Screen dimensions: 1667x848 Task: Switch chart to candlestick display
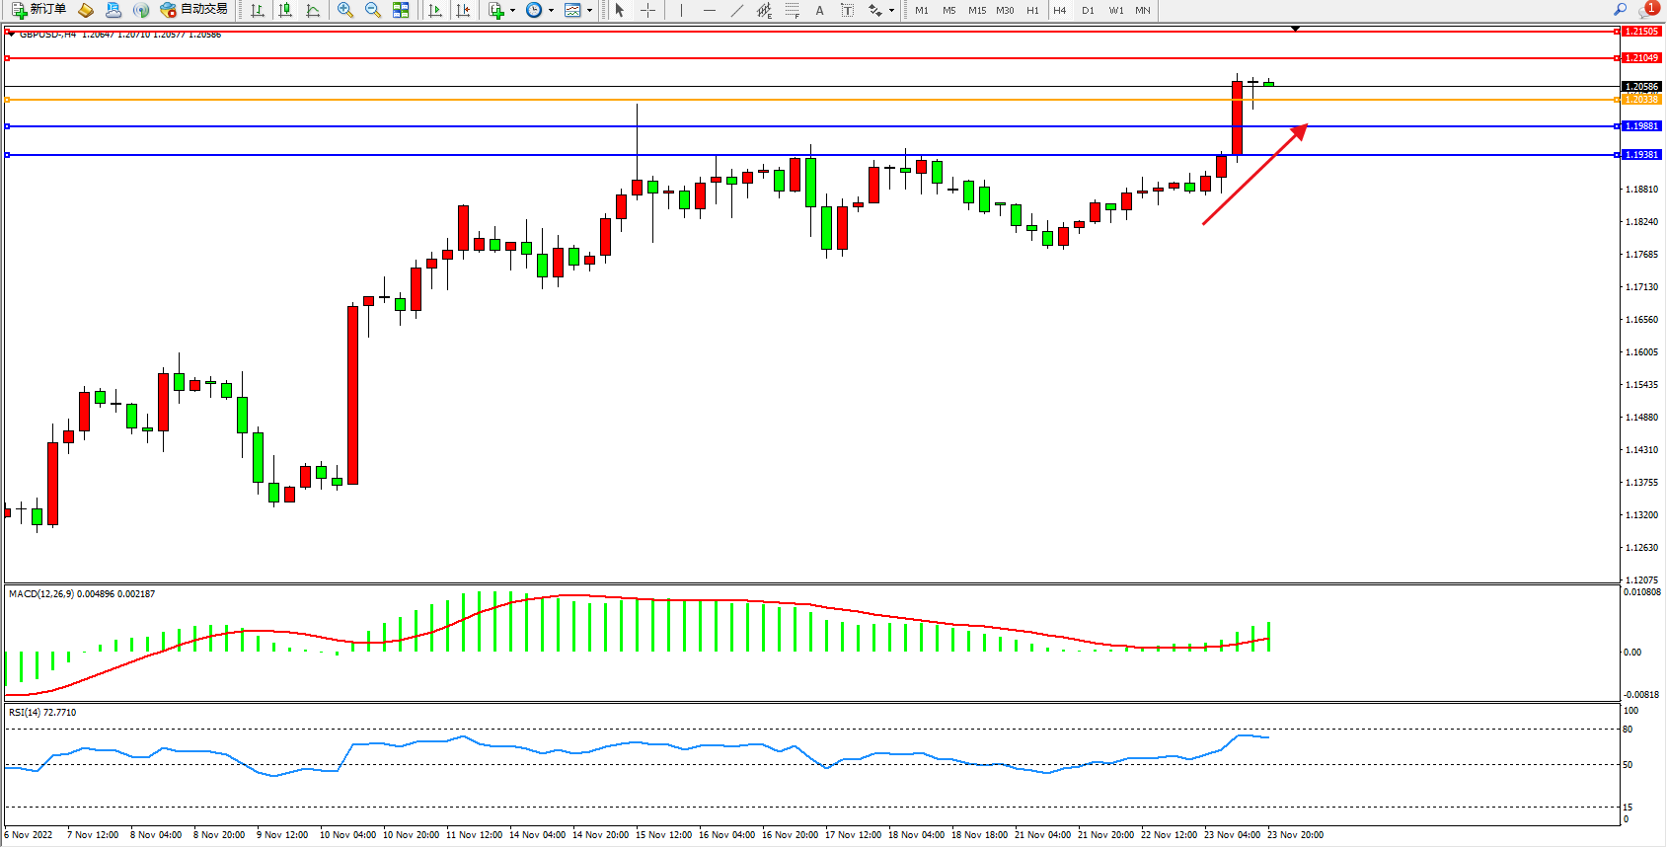285,10
